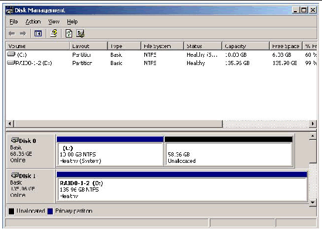Click the Basic type cell in (C:) row
The image size is (322, 232).
[116, 54]
